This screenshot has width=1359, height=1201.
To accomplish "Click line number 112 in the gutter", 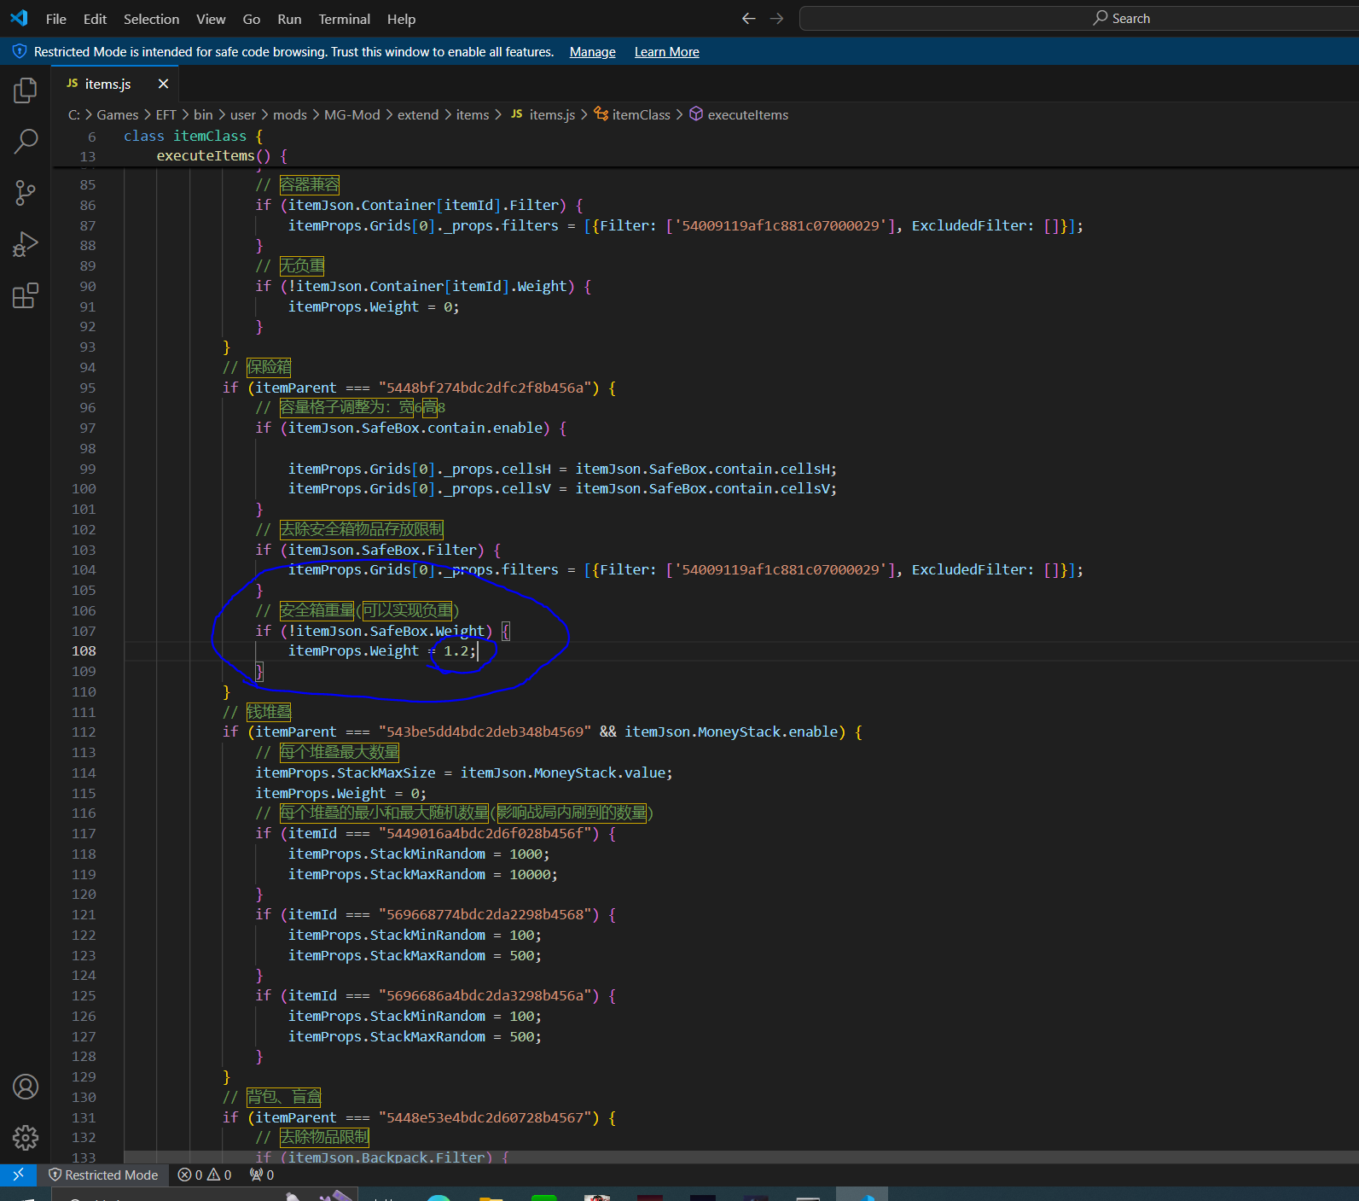I will [84, 732].
